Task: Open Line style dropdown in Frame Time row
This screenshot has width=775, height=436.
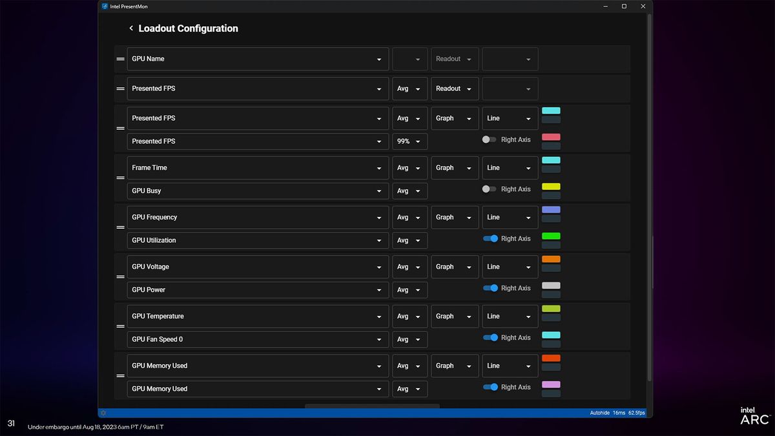Action: click(510, 168)
